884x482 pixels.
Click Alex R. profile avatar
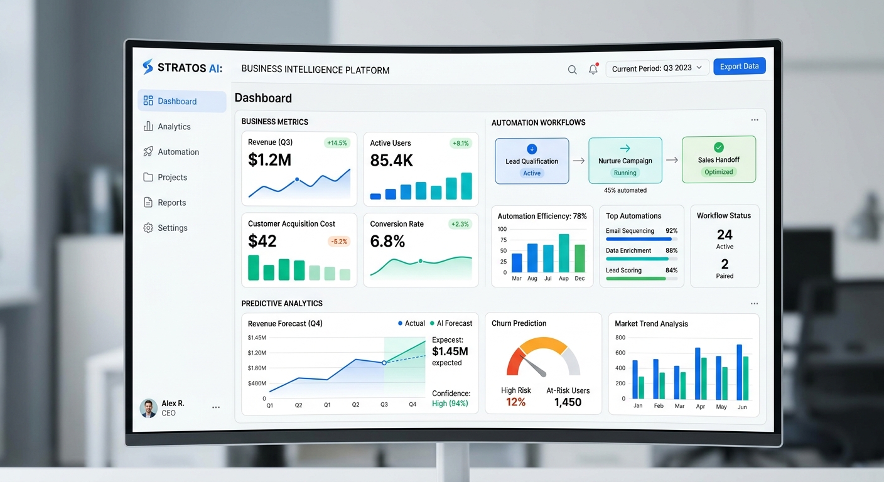tap(149, 408)
